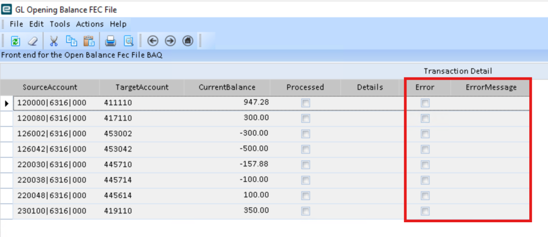
Task: Open the File menu
Action: tap(16, 24)
